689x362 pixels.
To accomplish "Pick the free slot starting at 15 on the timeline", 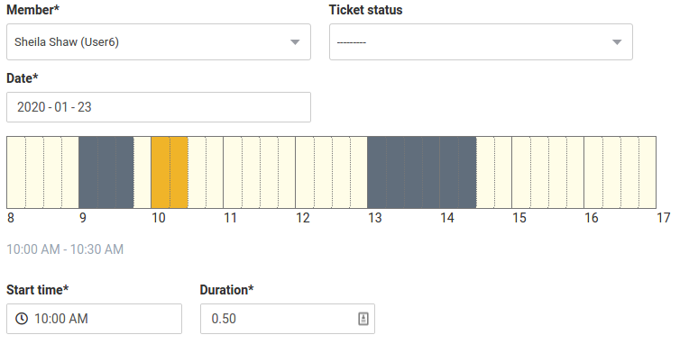I will point(521,172).
